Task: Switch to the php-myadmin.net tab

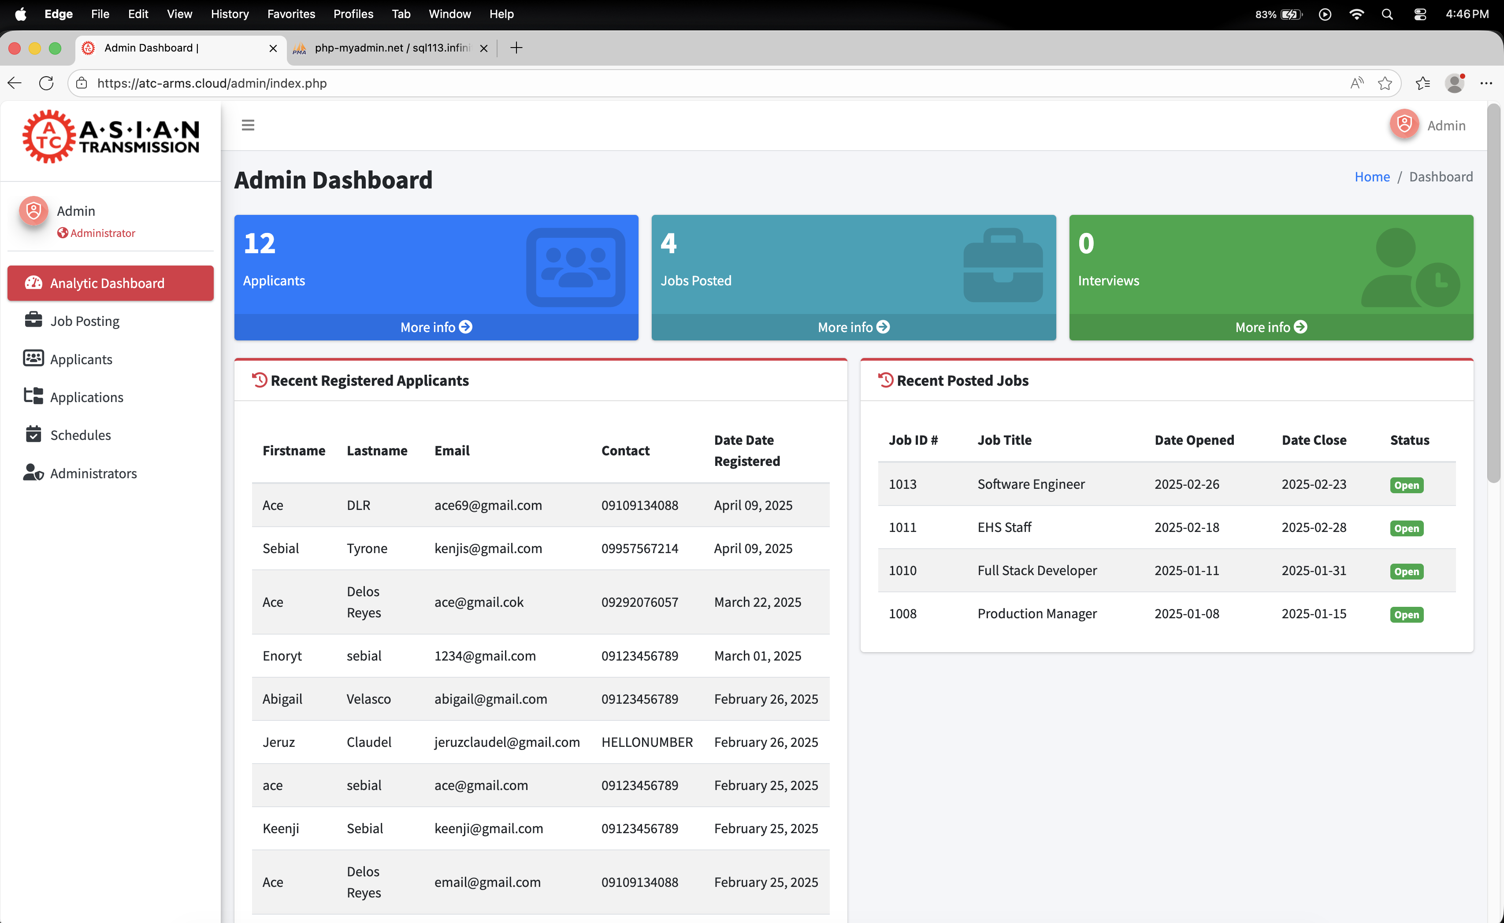Action: 391,48
